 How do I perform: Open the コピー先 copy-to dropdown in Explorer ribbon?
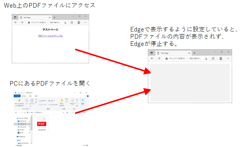[43, 105]
